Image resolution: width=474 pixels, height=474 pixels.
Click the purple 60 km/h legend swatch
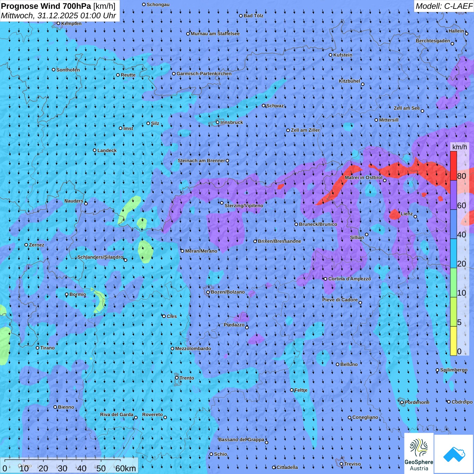pyautogui.click(x=453, y=195)
